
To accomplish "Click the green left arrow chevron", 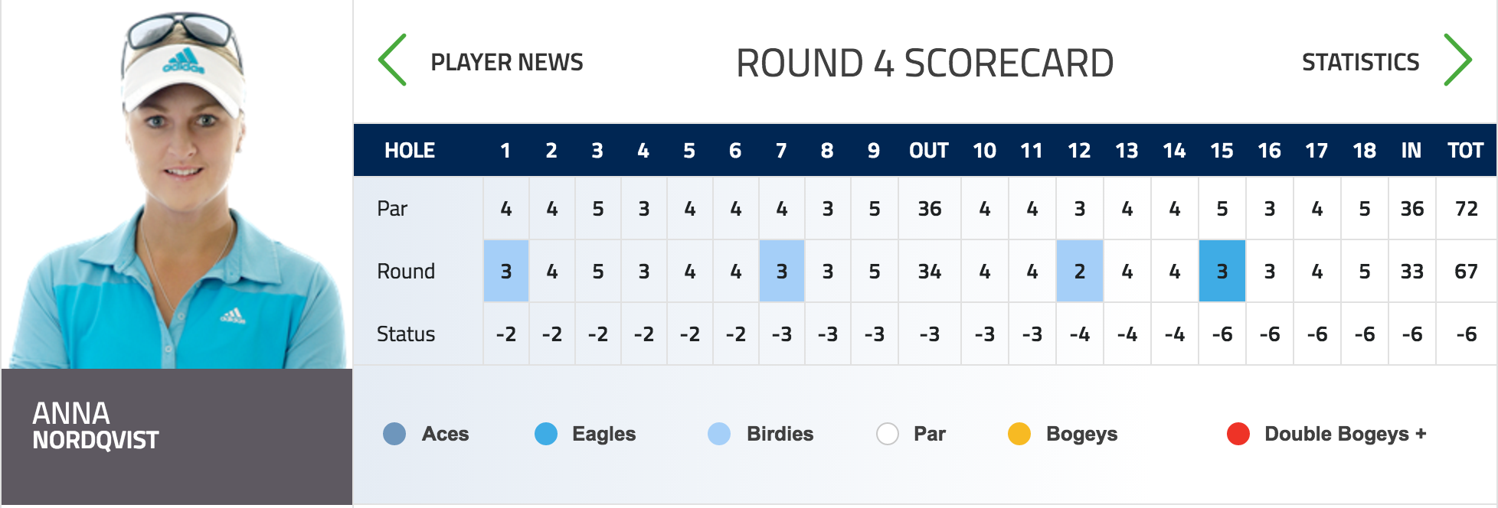I will pos(392,60).
